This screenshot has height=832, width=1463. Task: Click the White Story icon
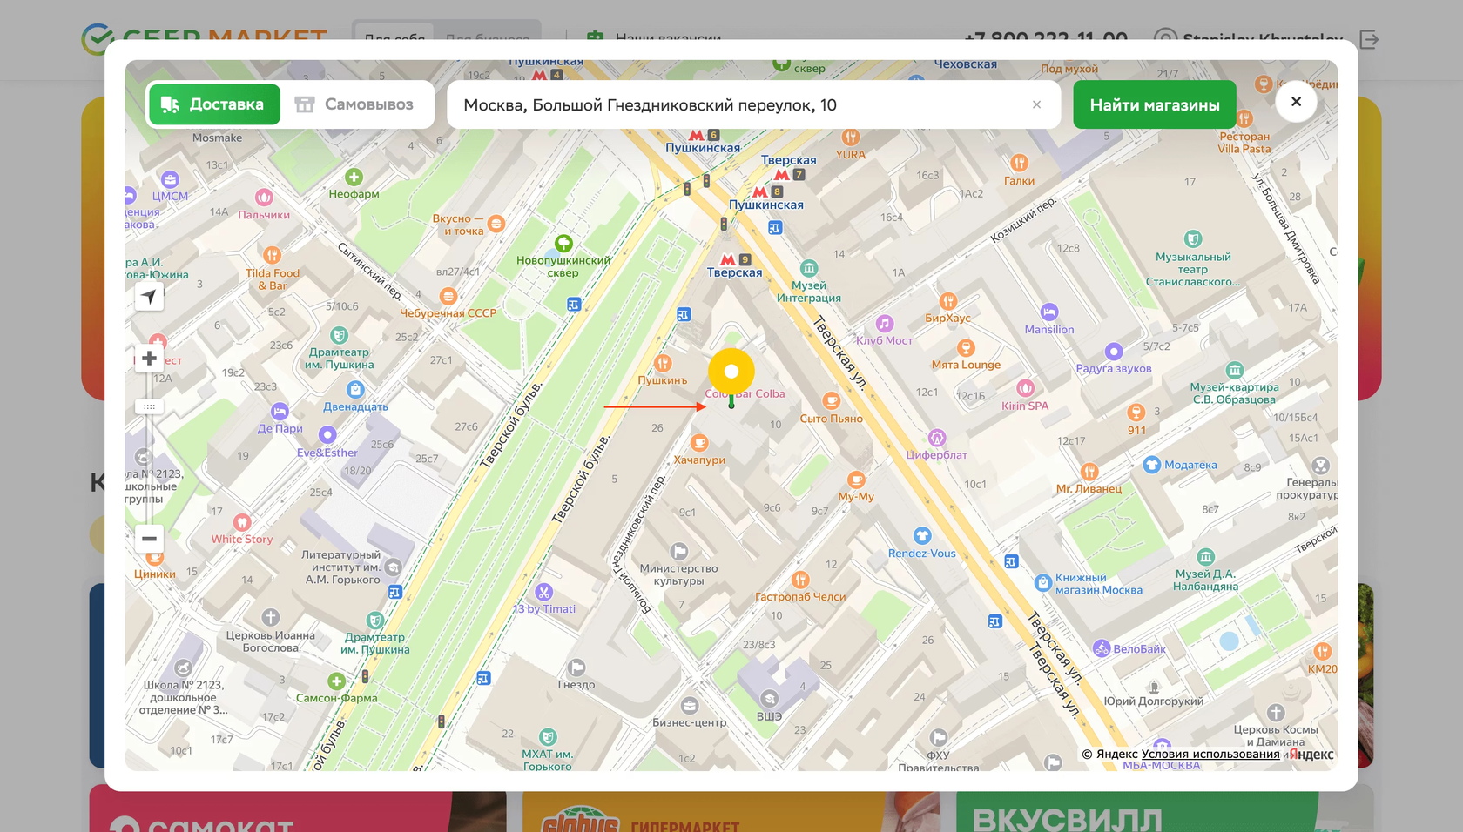pyautogui.click(x=242, y=522)
